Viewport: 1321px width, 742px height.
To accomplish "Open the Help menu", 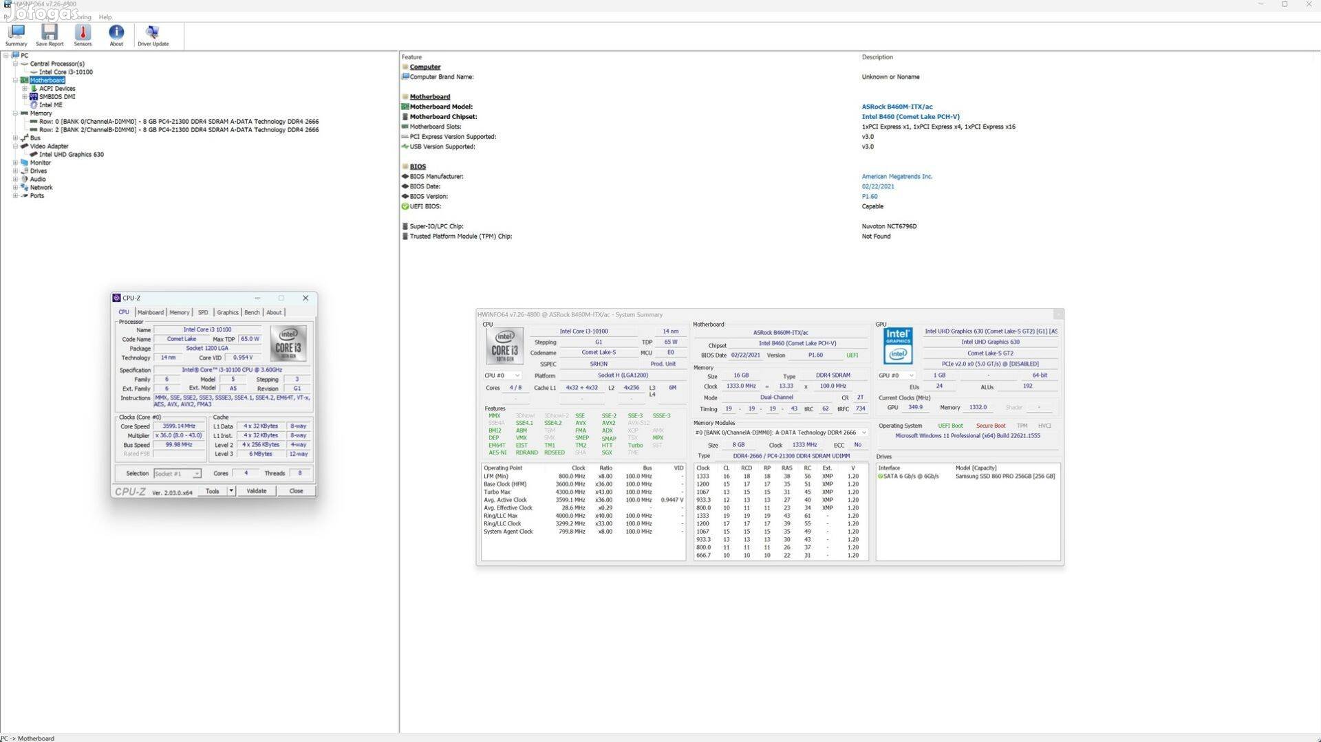I will coord(105,17).
